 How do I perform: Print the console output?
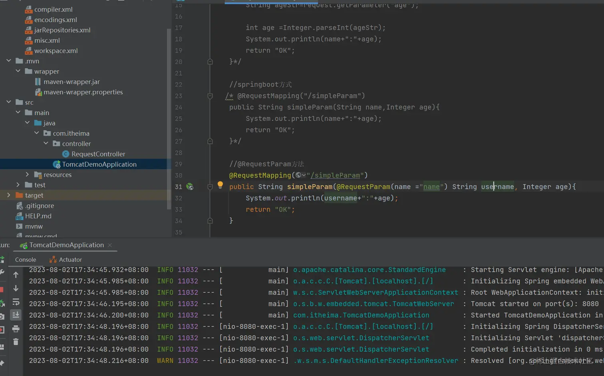(x=16, y=329)
